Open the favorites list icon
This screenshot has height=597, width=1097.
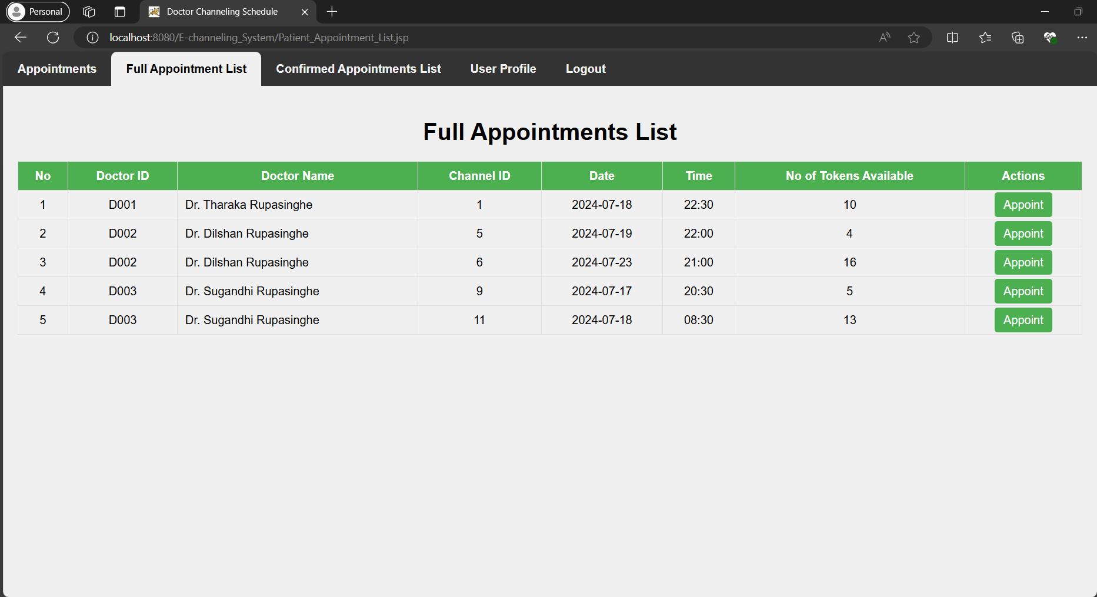click(x=985, y=38)
